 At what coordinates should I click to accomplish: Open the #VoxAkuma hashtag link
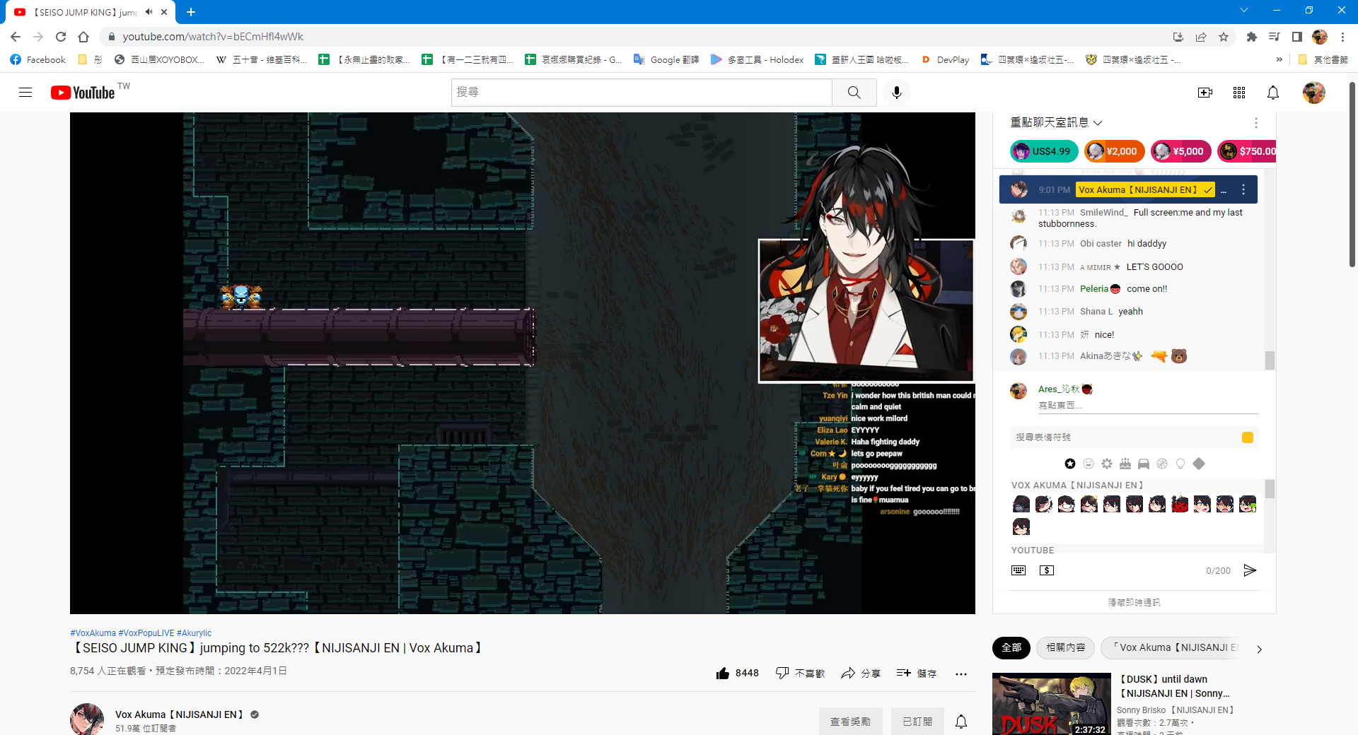[93, 633]
